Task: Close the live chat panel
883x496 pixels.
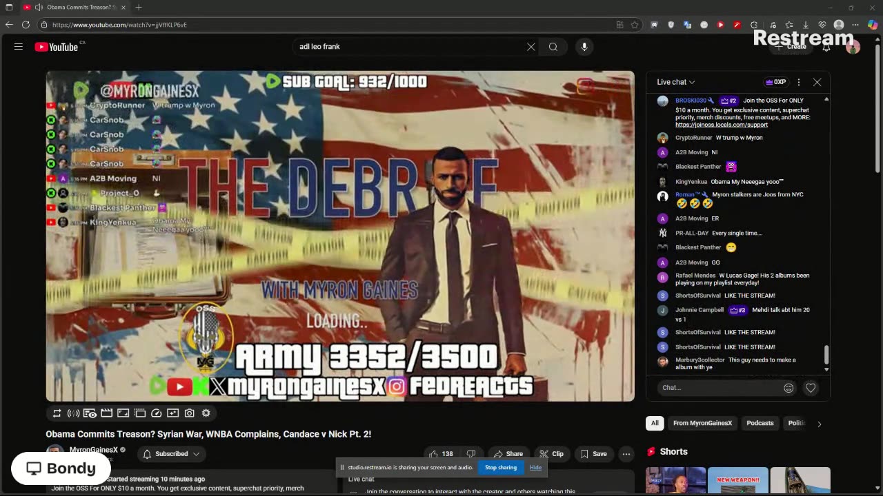Action: (x=817, y=82)
